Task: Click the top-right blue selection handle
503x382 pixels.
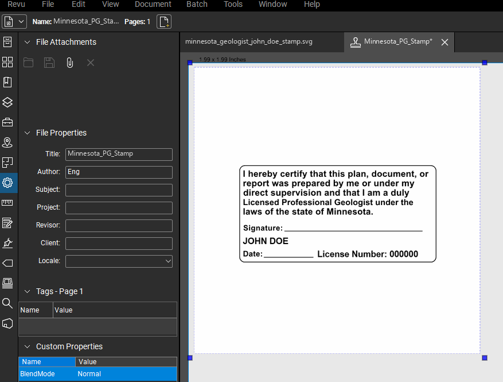Action: (x=485, y=63)
